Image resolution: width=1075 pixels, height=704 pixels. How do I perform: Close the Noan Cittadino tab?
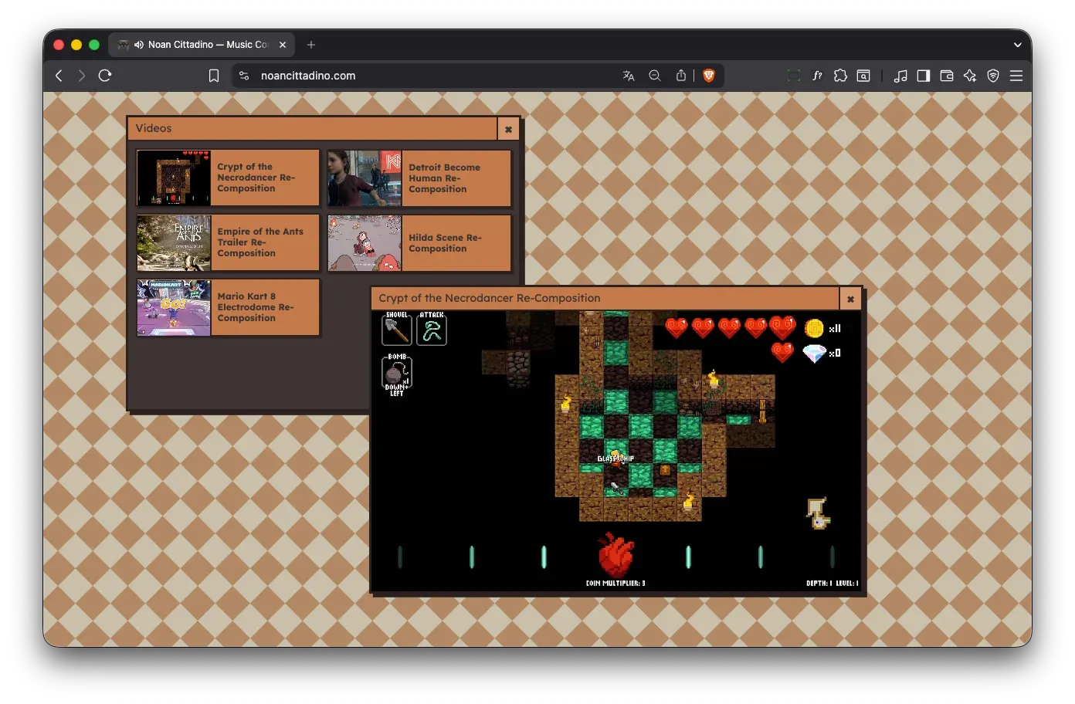pyautogui.click(x=283, y=45)
